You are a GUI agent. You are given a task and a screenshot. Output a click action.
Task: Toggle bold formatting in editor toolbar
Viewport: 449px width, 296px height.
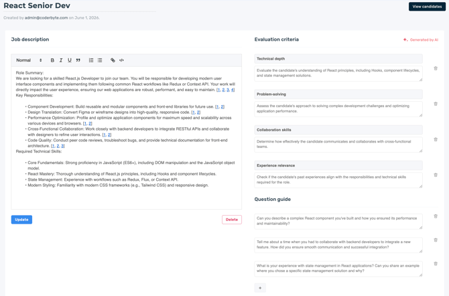point(52,60)
